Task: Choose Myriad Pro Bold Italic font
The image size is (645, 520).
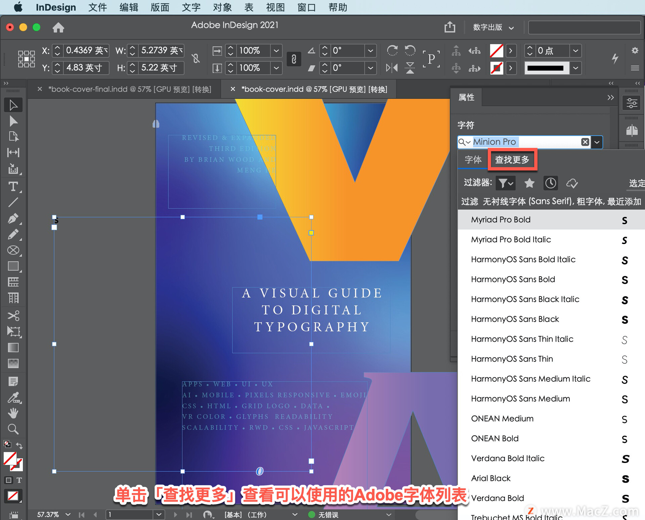Action: [511, 239]
